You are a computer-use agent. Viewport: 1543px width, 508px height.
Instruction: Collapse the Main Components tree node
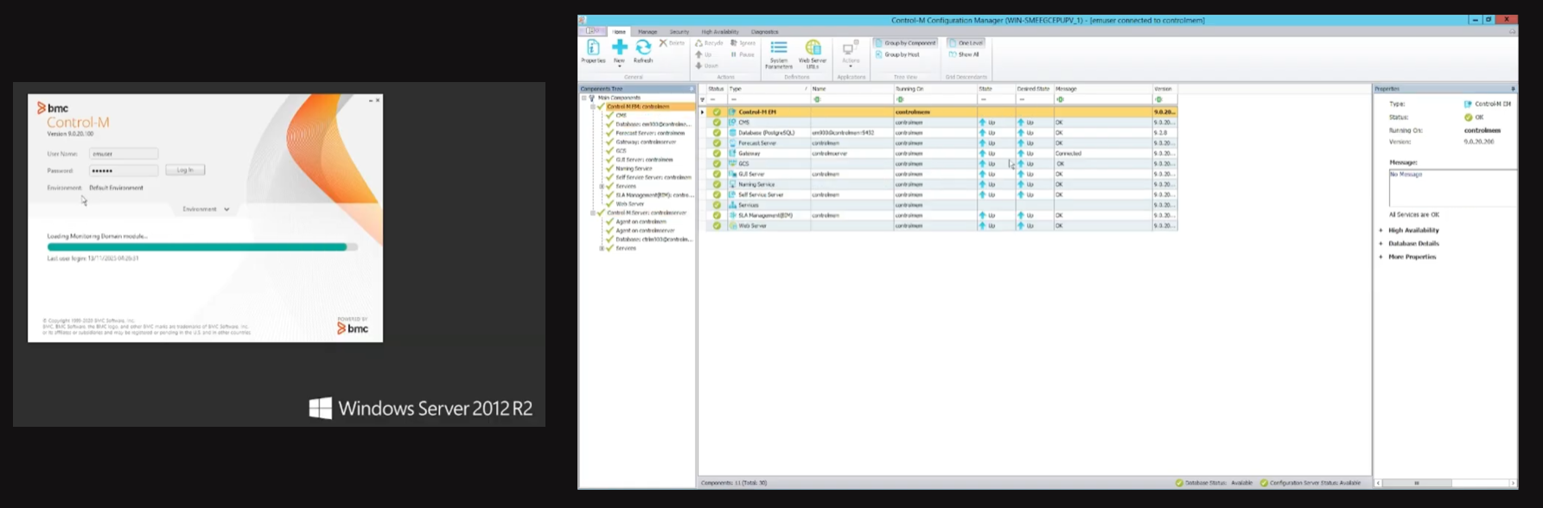(584, 98)
